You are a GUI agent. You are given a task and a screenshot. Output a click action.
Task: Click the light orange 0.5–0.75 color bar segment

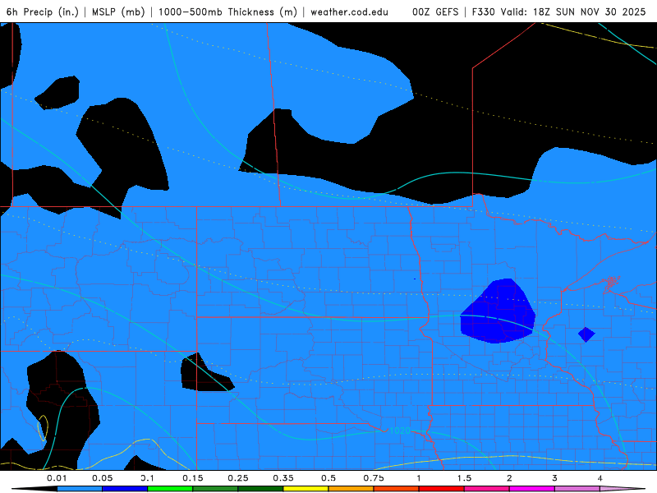(x=351, y=489)
